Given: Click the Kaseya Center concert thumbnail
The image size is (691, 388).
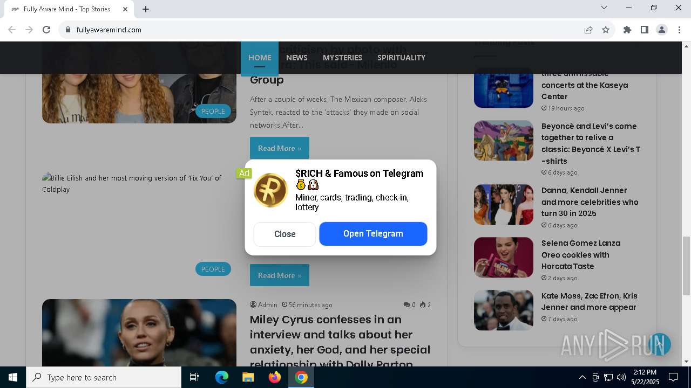Looking at the screenshot, I should (x=504, y=88).
